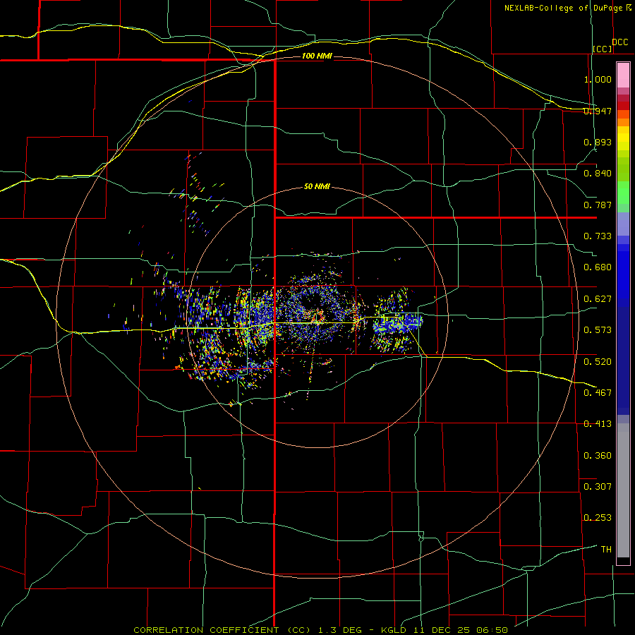
Task: Select the 0.413 color scale value
Action: click(x=598, y=424)
